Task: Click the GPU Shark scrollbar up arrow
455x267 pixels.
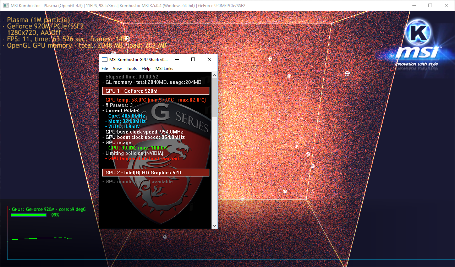Action: coord(214,75)
